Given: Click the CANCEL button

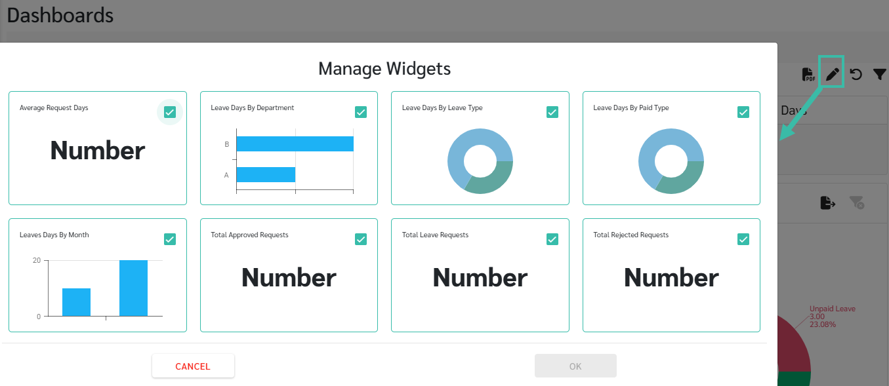Looking at the screenshot, I should (x=193, y=366).
